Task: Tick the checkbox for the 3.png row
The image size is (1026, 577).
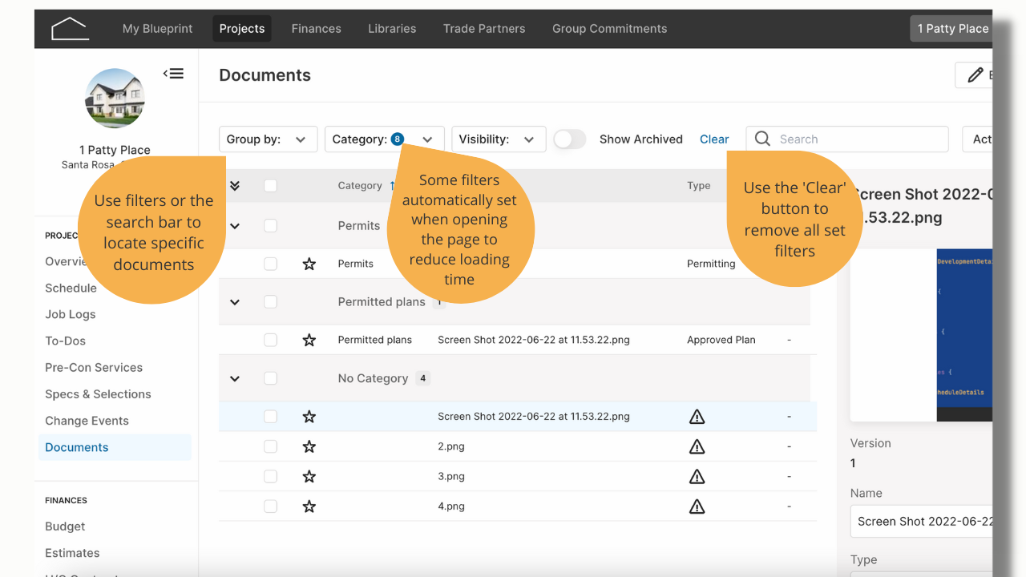Action: 270,477
